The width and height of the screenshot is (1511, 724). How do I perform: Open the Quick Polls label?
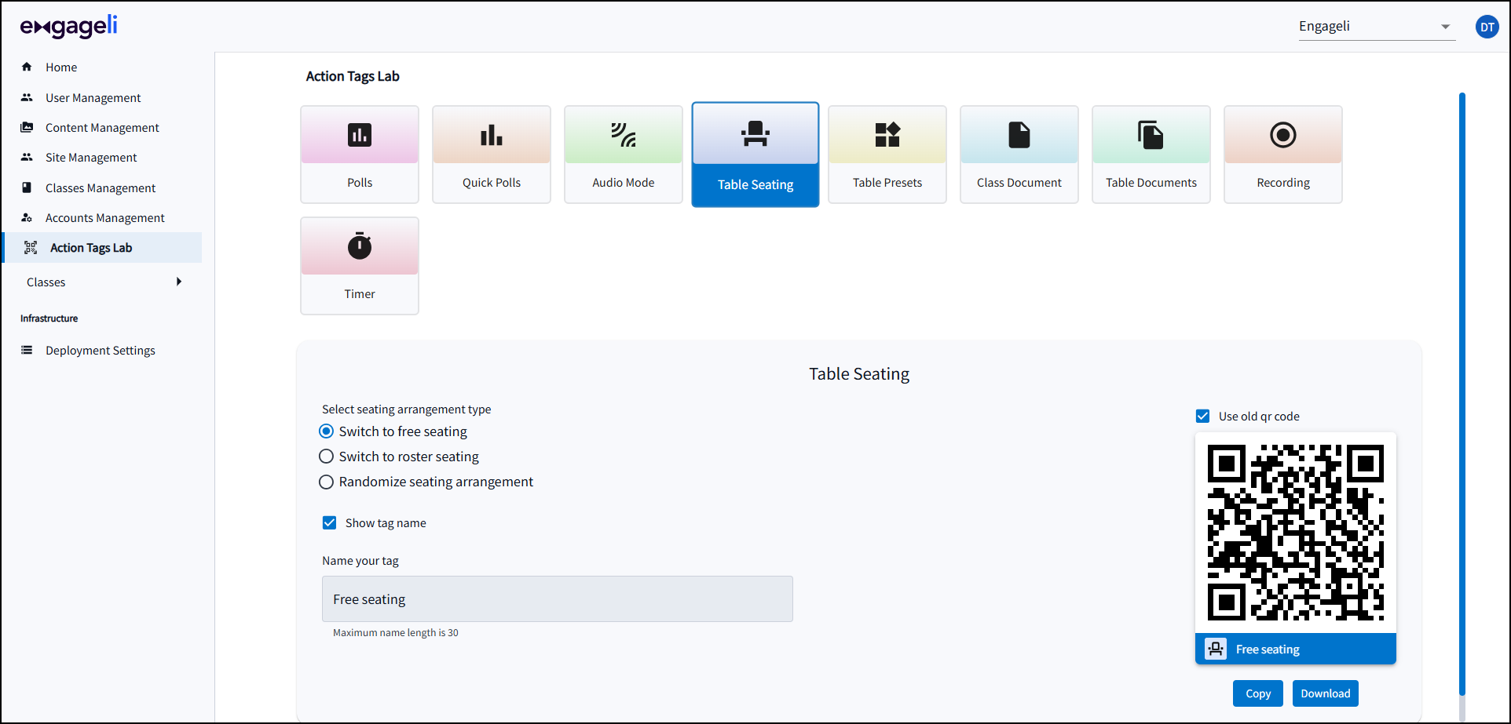[492, 183]
